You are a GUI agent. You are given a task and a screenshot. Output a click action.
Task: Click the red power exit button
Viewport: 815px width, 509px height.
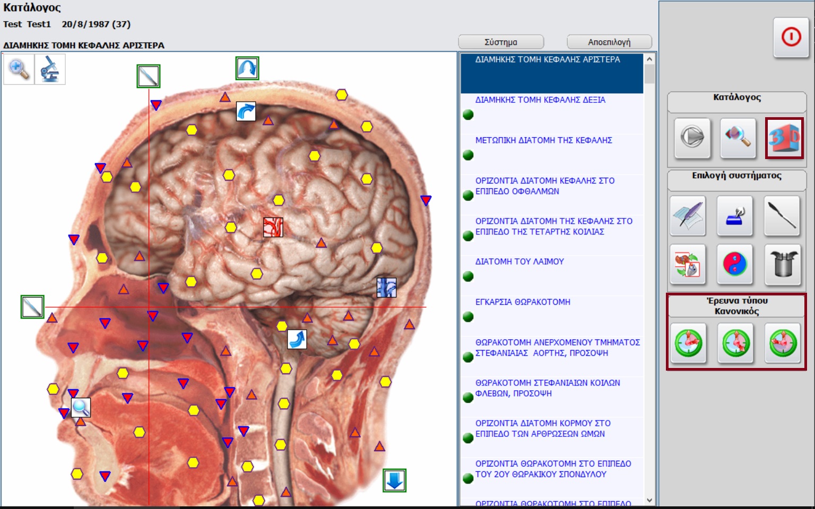click(791, 37)
